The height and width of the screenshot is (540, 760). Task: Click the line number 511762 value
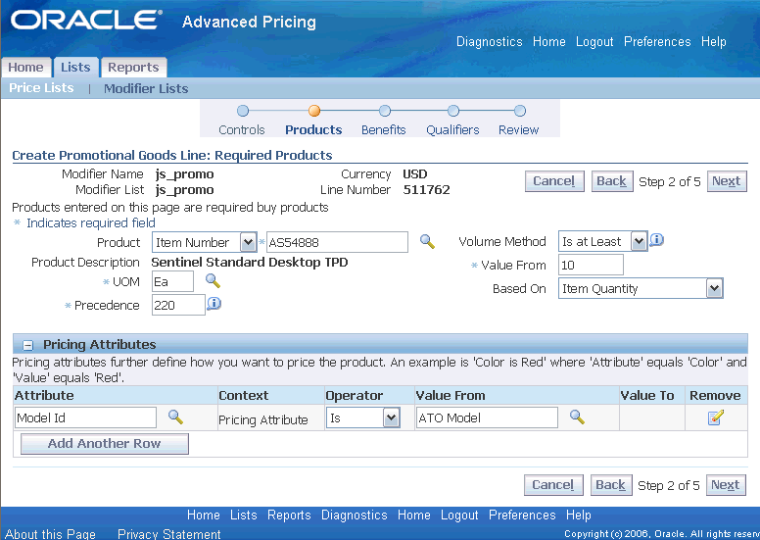pos(427,190)
